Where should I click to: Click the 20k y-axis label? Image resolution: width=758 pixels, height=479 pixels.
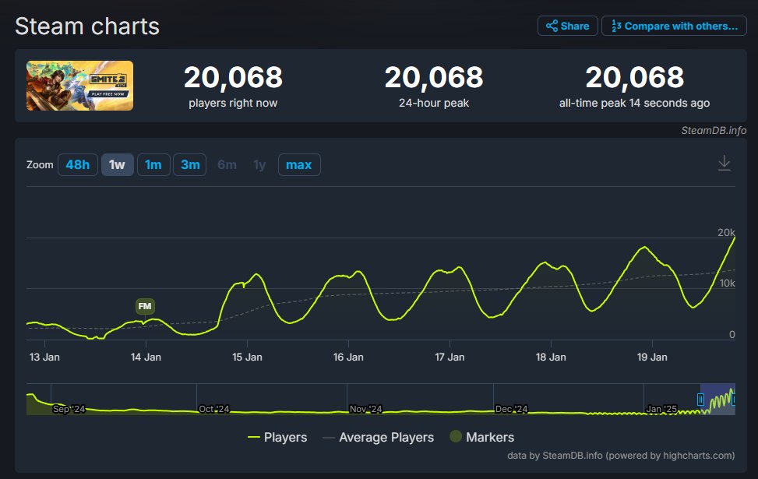click(x=726, y=233)
